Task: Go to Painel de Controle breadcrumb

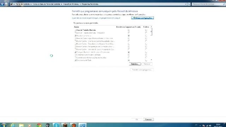Action: [x=23, y=4]
